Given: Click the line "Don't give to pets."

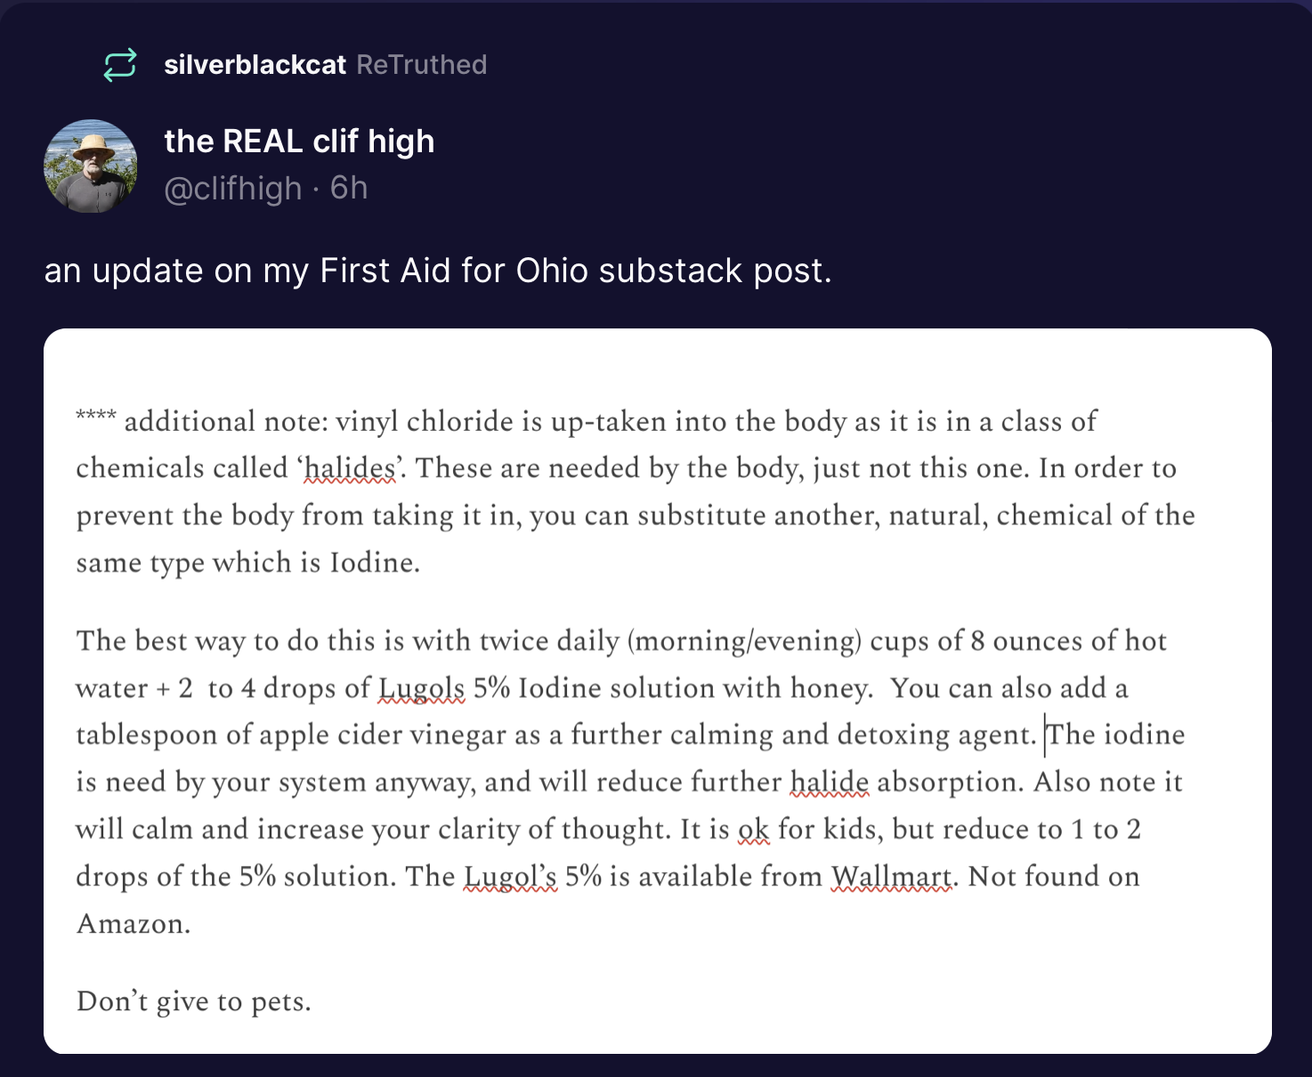Looking at the screenshot, I should [x=194, y=1001].
